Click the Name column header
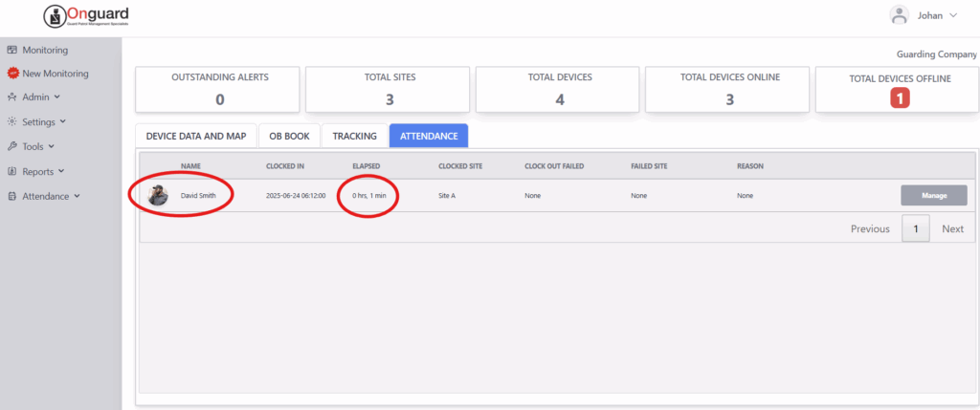Viewport: 980px width, 410px height. (x=190, y=166)
